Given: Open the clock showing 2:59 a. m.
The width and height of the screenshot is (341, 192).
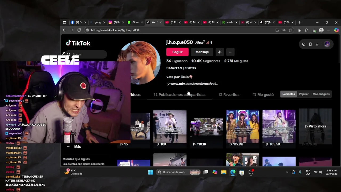Looking at the screenshot, I should coord(332,172).
